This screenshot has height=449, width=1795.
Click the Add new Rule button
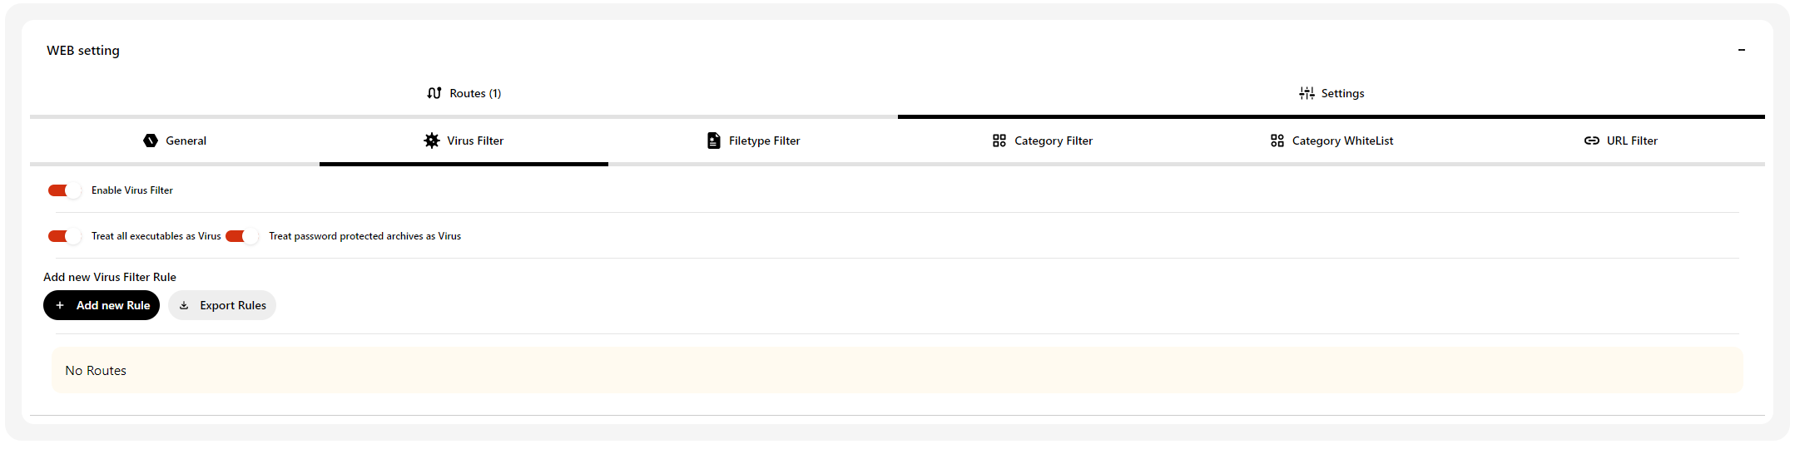[x=102, y=305]
